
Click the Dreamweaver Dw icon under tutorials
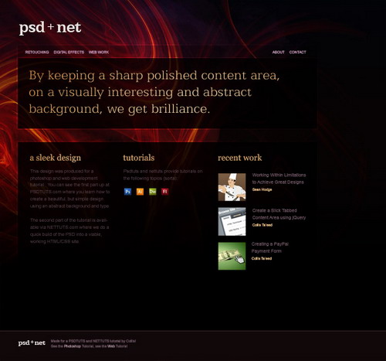(x=153, y=192)
